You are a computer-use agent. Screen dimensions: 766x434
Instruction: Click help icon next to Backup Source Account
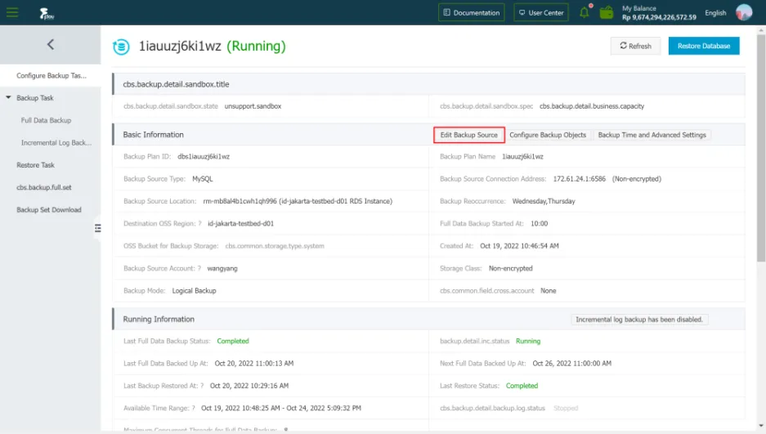click(199, 268)
